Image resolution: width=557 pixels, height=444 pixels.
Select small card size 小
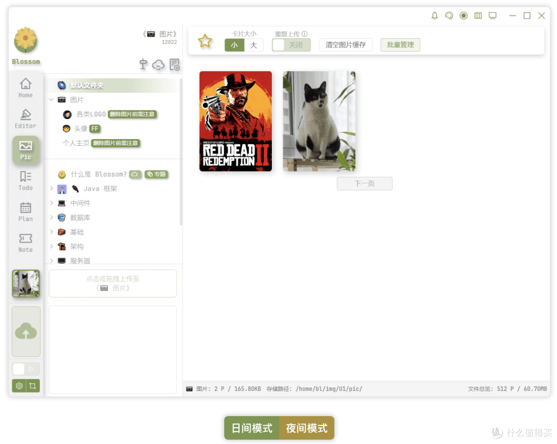[235, 45]
